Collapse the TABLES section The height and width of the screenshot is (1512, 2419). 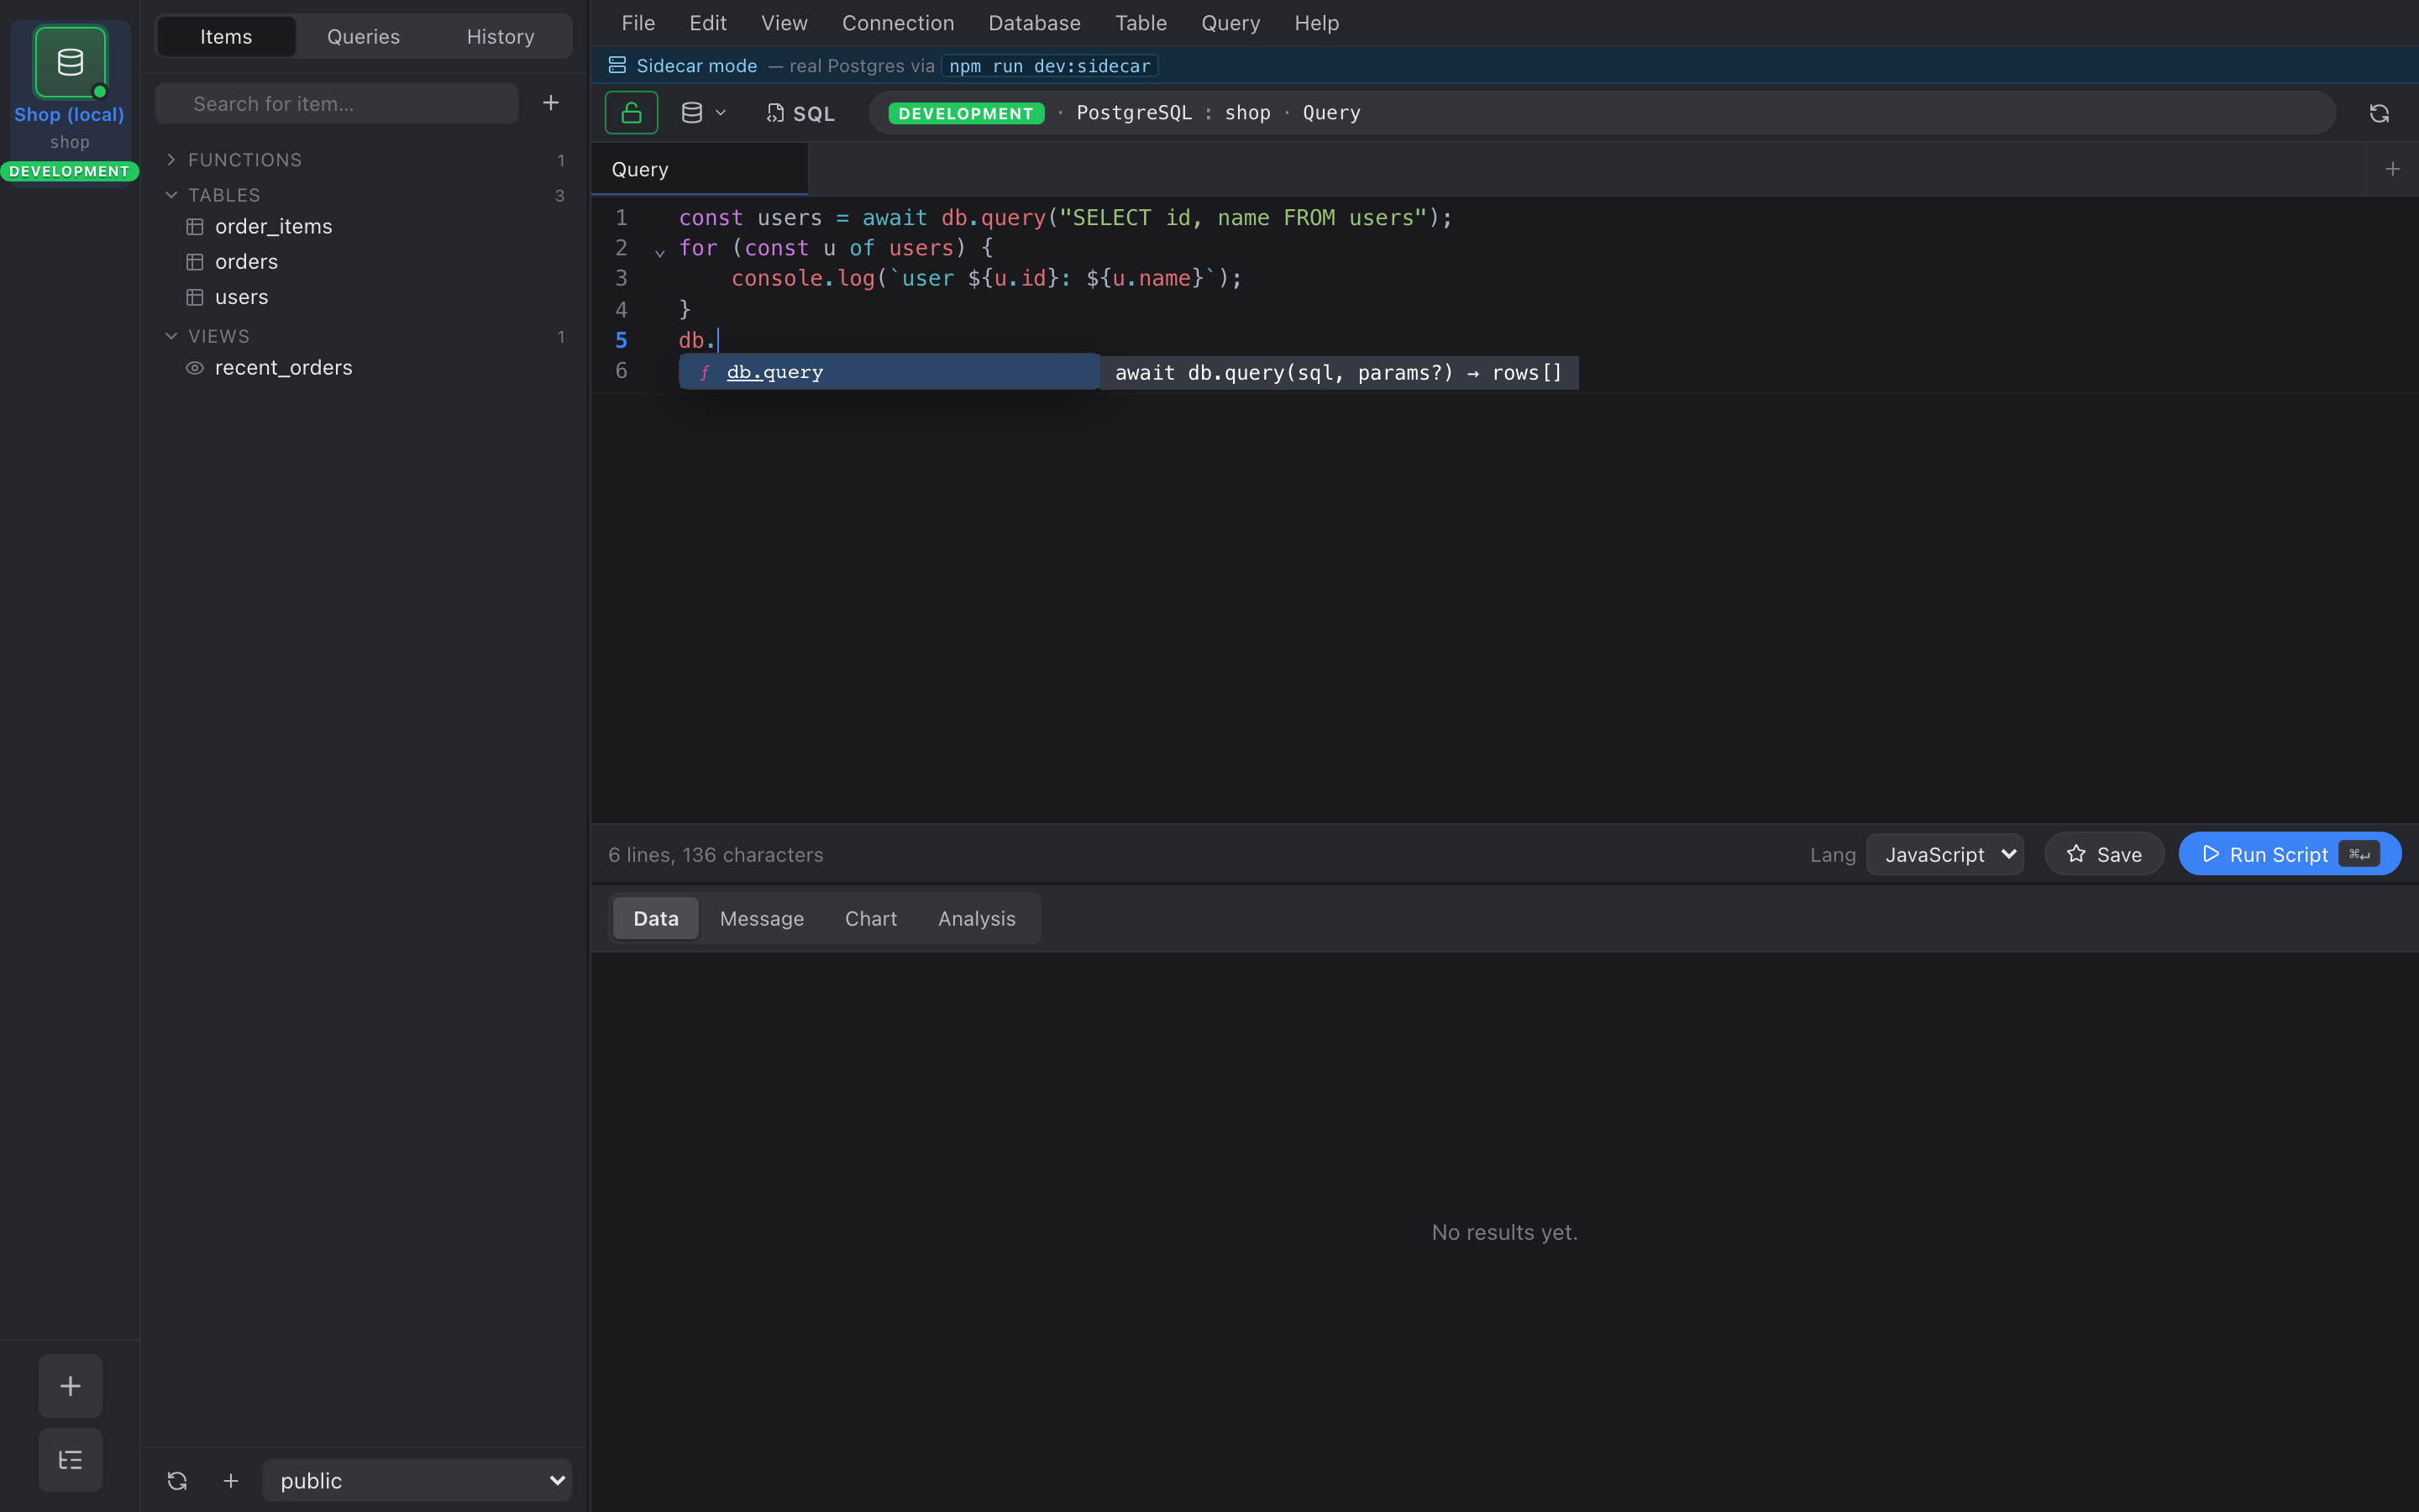[171, 195]
